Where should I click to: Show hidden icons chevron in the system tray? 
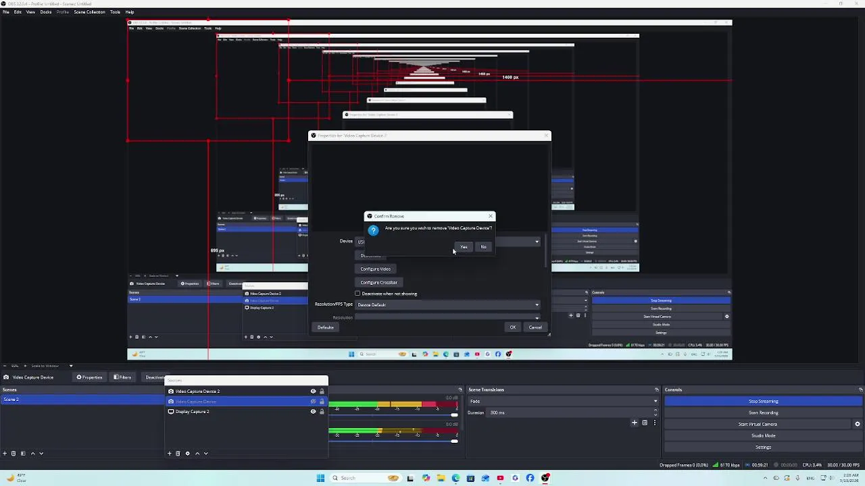pyautogui.click(x=766, y=478)
